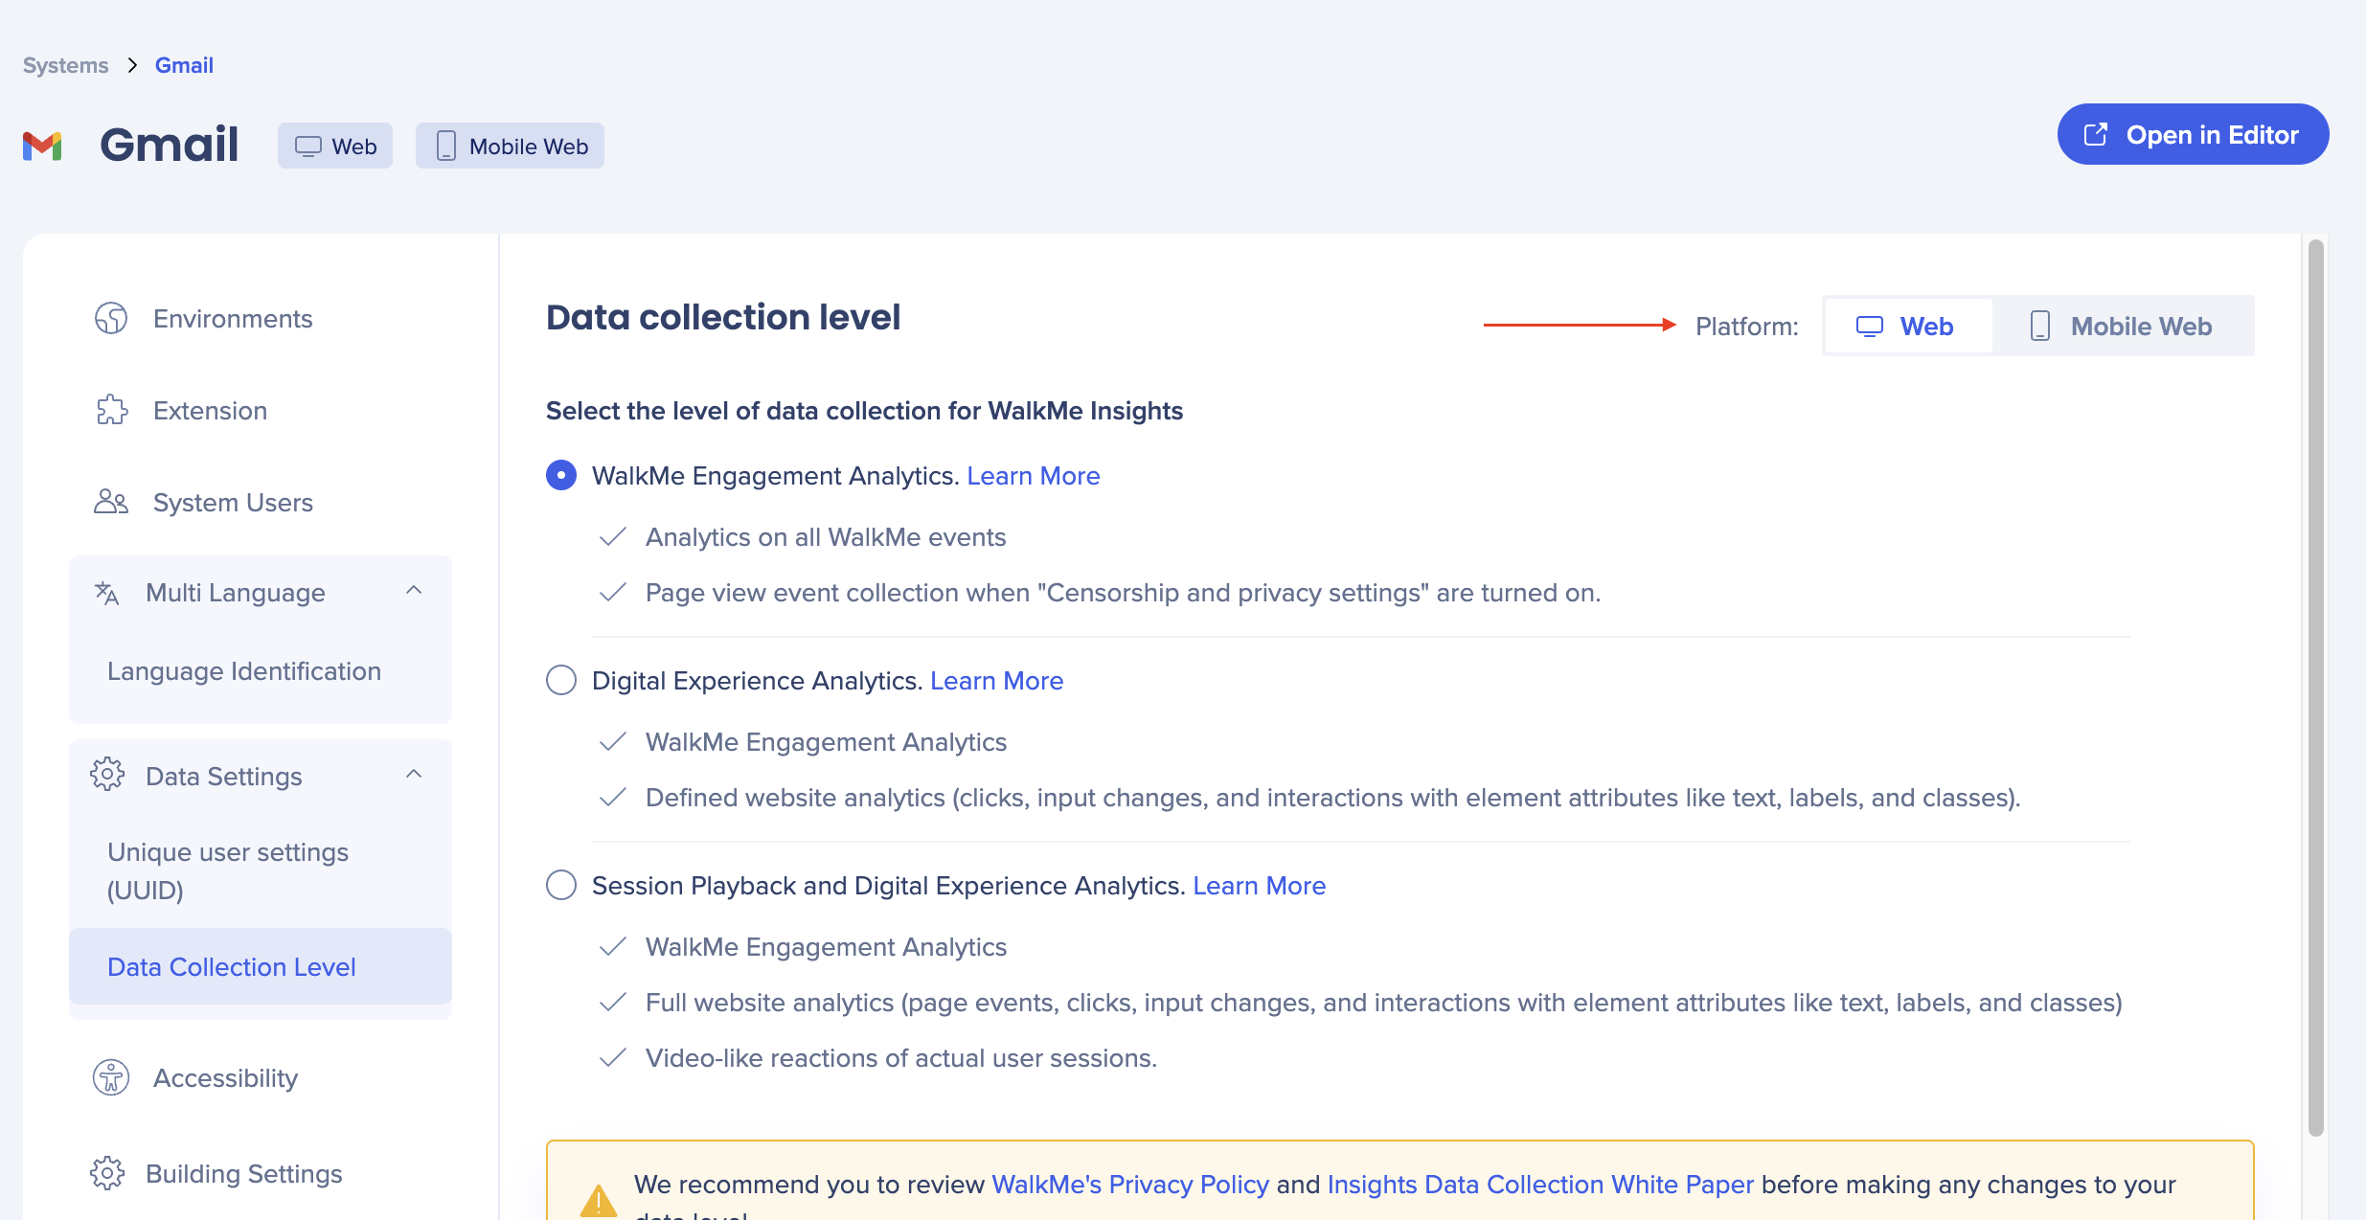Collapse the Data Settings section chevron
This screenshot has width=2366, height=1220.
[x=414, y=775]
